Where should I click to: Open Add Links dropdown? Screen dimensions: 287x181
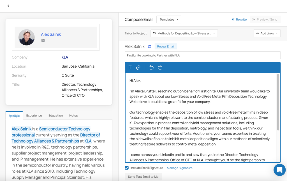(x=267, y=34)
